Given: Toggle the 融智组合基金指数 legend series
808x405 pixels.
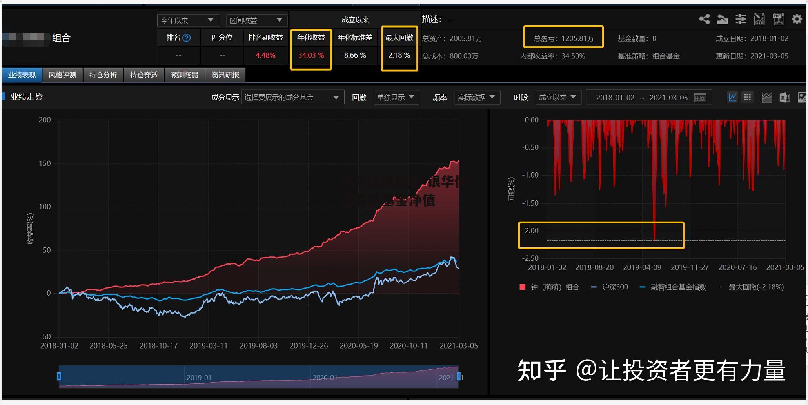Looking at the screenshot, I should coord(673,287).
